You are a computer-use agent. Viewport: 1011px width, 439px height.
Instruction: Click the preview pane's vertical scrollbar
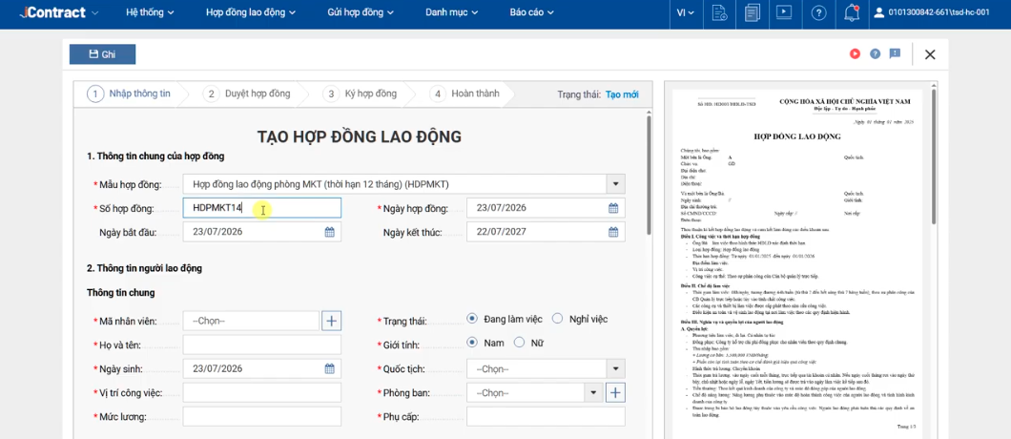[933, 155]
